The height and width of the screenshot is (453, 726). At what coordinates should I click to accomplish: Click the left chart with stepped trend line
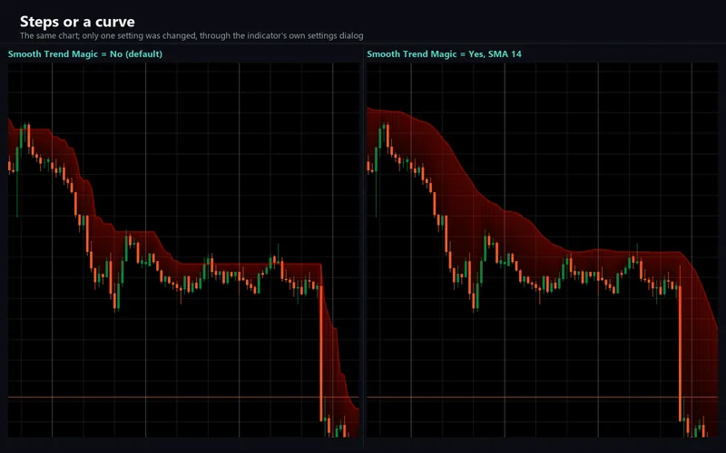click(184, 250)
